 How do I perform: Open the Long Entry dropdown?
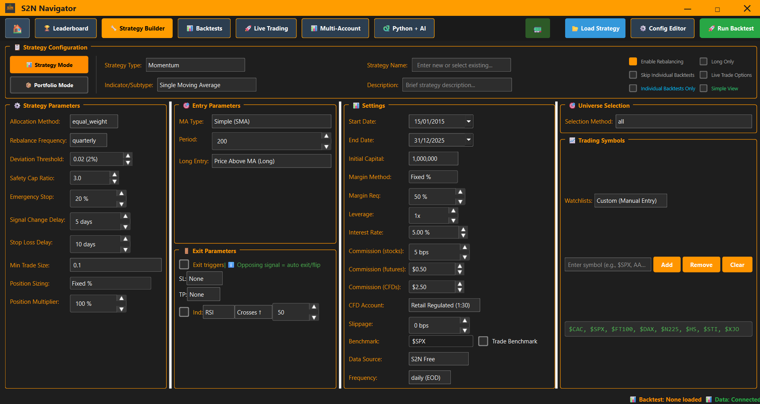coord(271,161)
